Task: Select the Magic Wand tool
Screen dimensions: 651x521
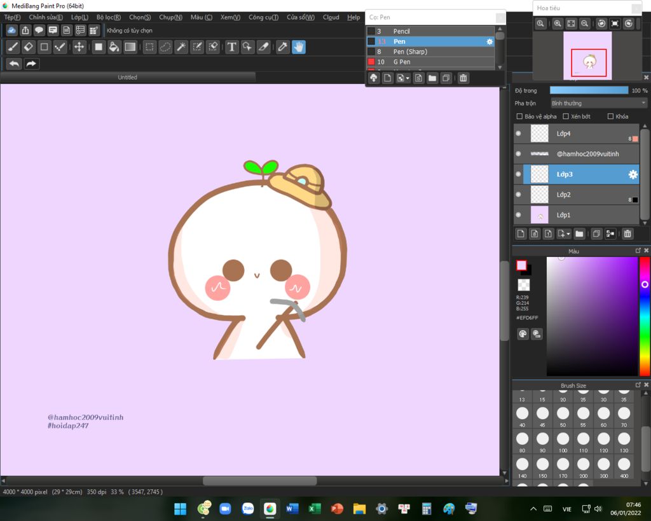Action: point(181,47)
